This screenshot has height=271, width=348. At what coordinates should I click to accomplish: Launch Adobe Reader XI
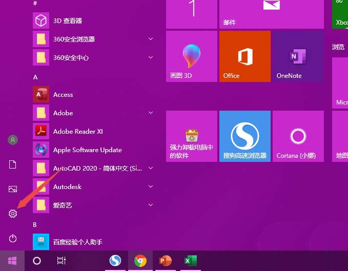[93, 131]
